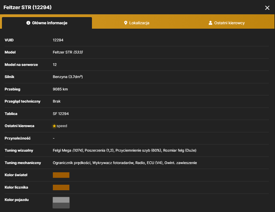Click the Rozmiar felg (Duże) entry
This screenshot has width=275, height=212.
pyautogui.click(x=180, y=151)
